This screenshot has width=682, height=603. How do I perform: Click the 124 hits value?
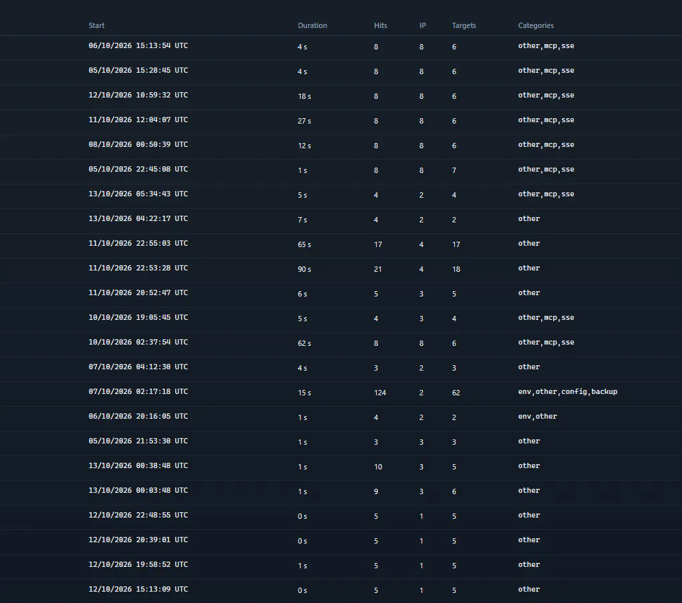click(x=380, y=393)
